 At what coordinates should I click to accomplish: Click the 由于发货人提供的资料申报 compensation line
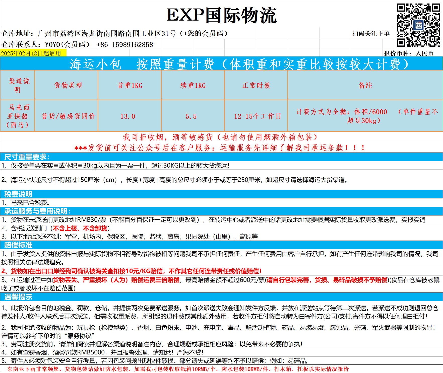coord(221,258)
